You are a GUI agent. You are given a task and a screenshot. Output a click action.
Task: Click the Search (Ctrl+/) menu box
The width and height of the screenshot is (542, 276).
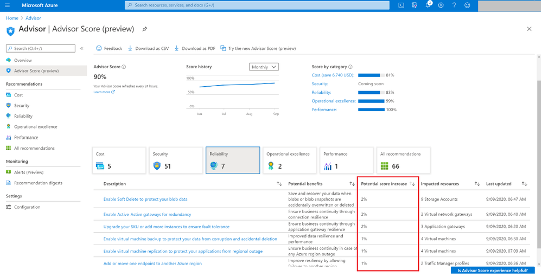[41, 48]
